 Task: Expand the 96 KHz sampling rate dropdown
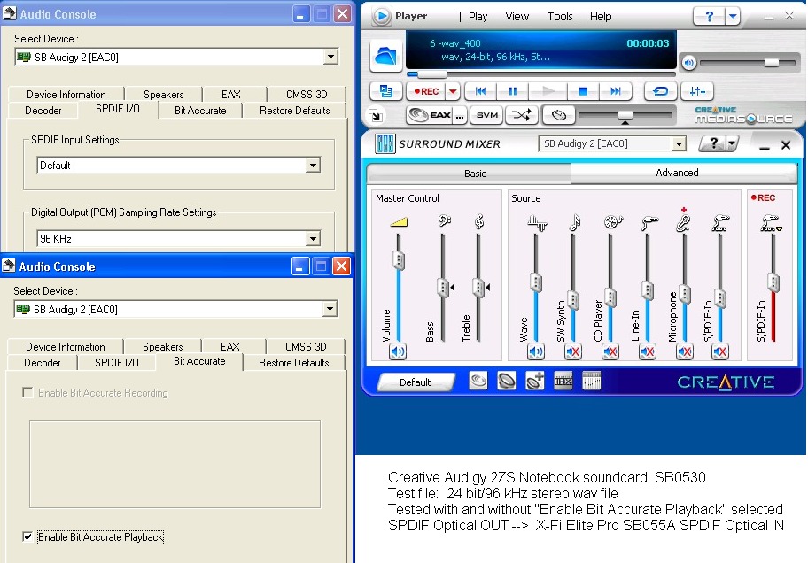pyautogui.click(x=312, y=238)
